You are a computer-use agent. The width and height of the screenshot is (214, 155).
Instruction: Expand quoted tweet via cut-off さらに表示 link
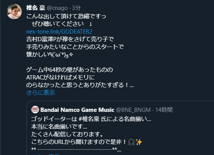tap(46, 154)
